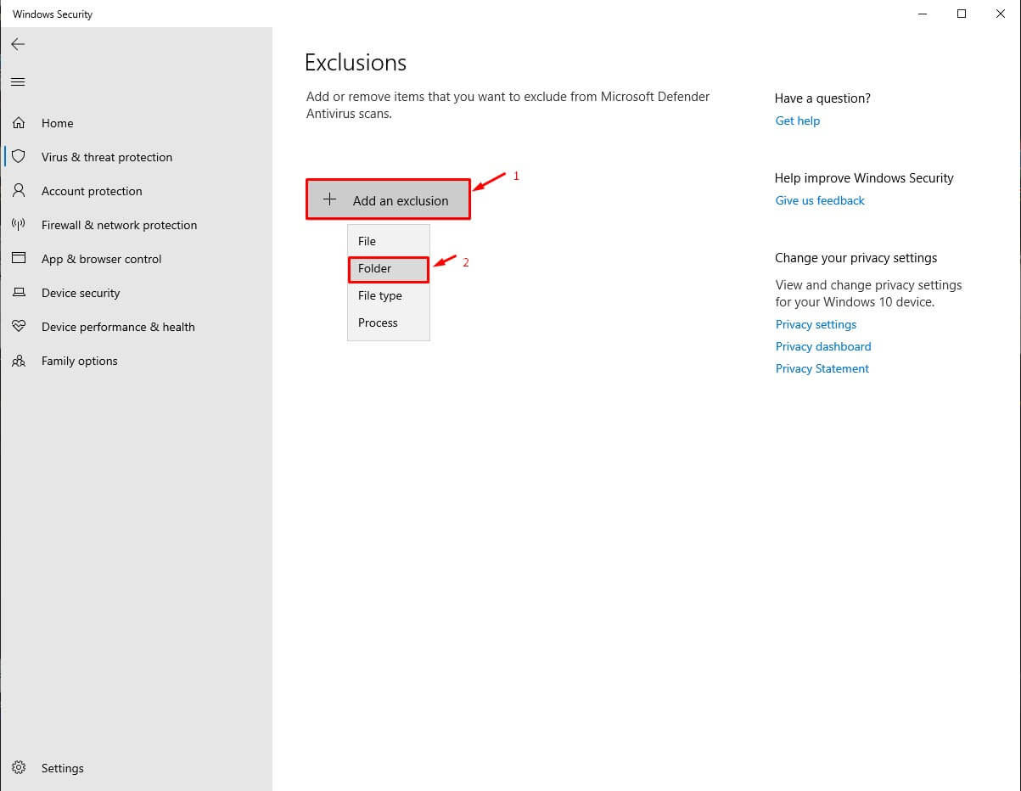The image size is (1021, 791).
Task: Click the Device performance & health heart icon
Action: point(19,327)
